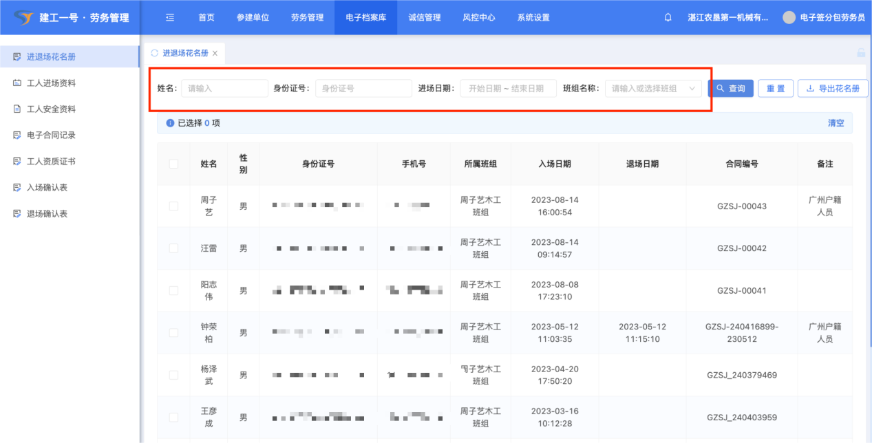Click the 工人资质证书 sidebar icon

point(17,162)
